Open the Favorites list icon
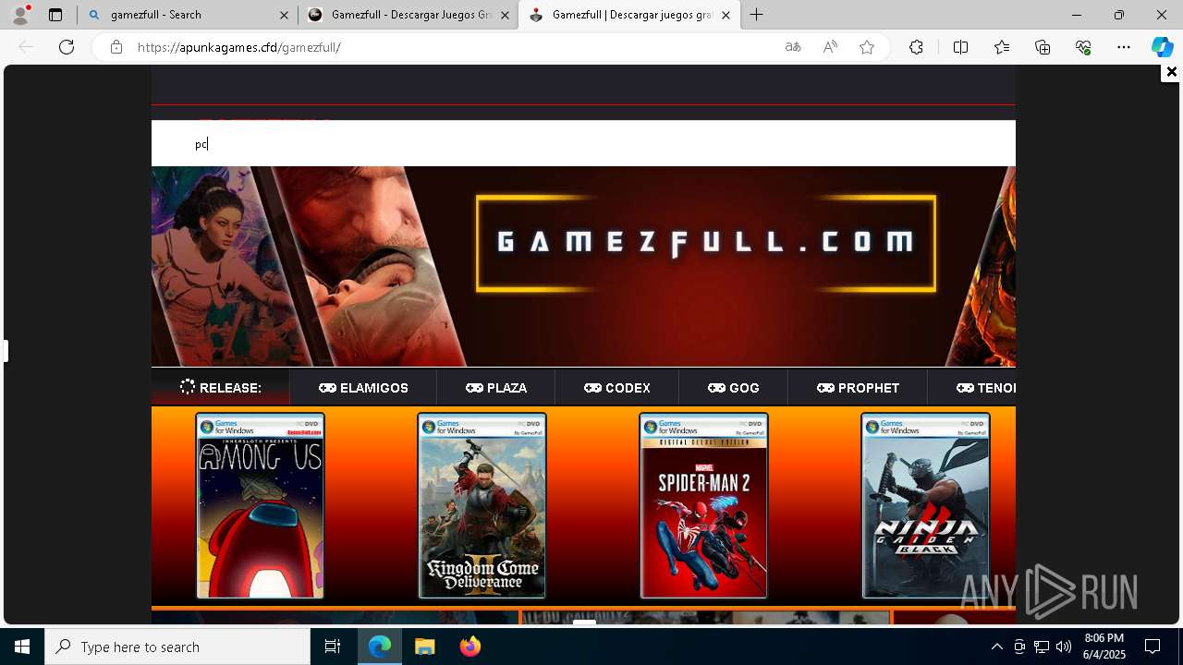Viewport: 1183px width, 665px height. click(x=1002, y=47)
